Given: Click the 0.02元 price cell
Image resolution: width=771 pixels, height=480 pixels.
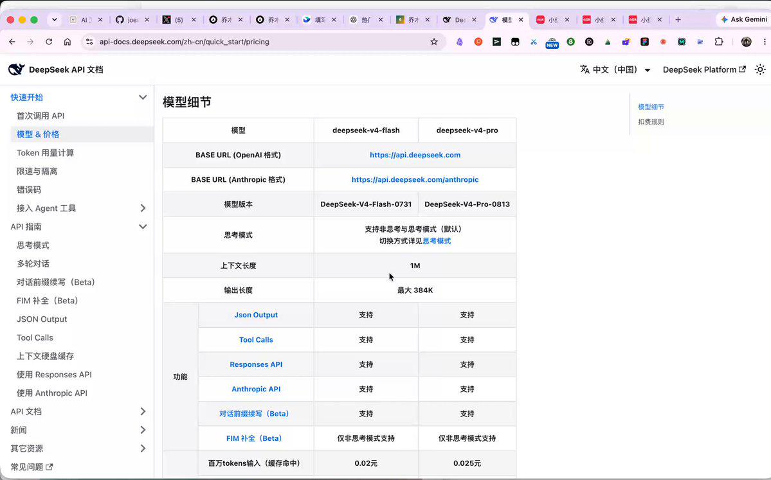Looking at the screenshot, I should (x=366, y=463).
